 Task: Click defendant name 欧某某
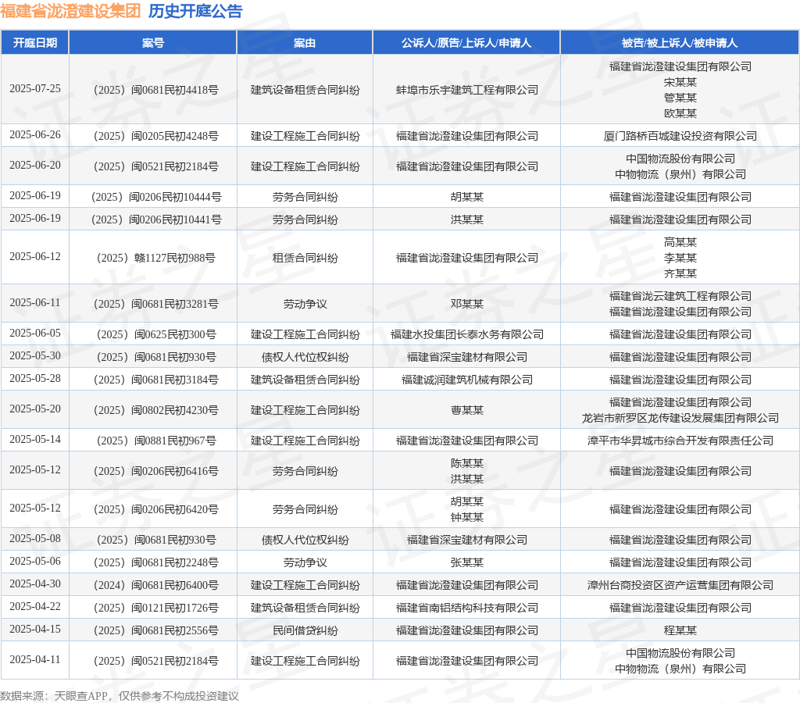pyautogui.click(x=680, y=112)
